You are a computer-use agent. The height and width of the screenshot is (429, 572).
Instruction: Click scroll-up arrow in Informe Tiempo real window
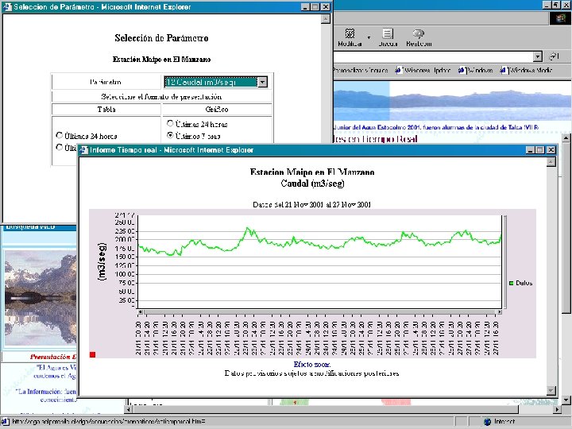pos(551,161)
